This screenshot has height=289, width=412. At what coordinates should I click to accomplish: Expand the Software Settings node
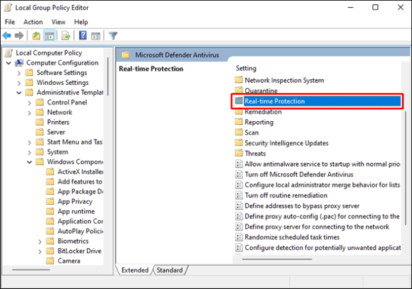pyautogui.click(x=19, y=73)
